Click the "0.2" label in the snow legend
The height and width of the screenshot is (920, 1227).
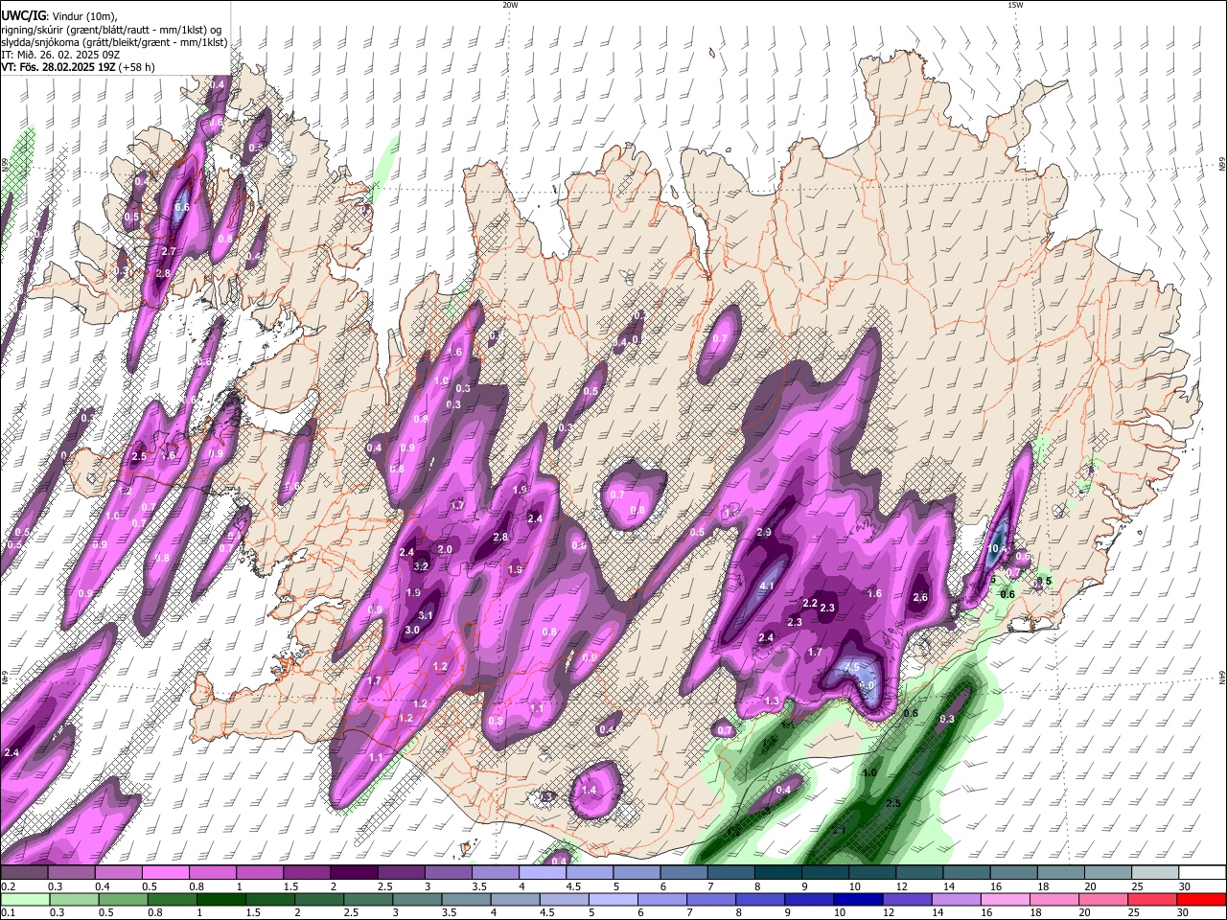tap(9, 886)
